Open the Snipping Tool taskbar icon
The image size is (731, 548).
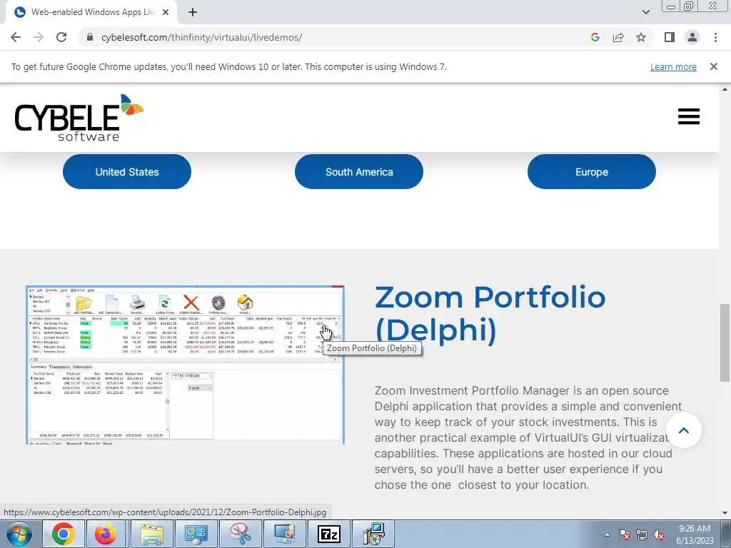click(240, 534)
